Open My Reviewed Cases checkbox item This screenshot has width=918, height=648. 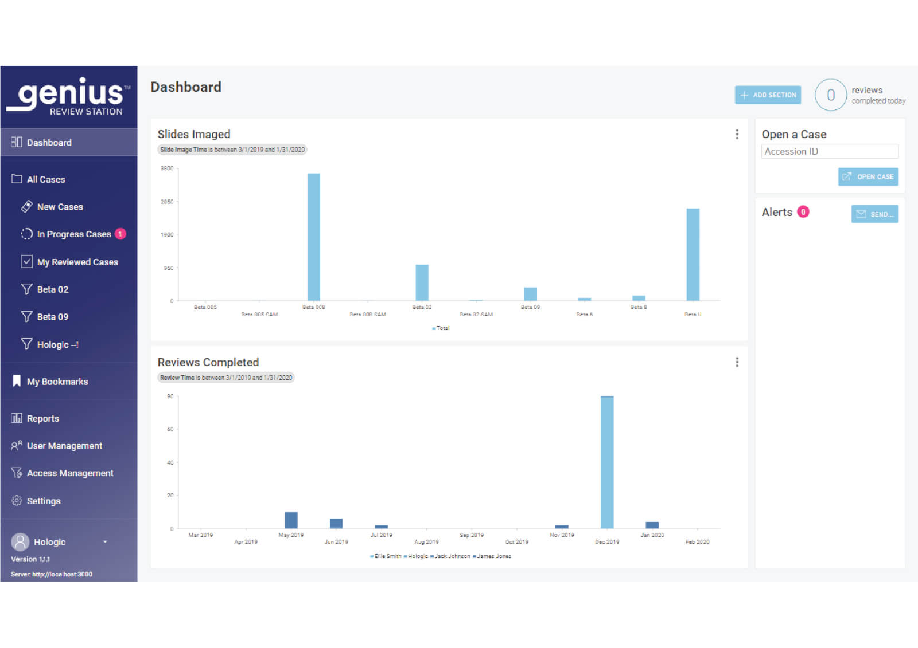[x=26, y=262]
